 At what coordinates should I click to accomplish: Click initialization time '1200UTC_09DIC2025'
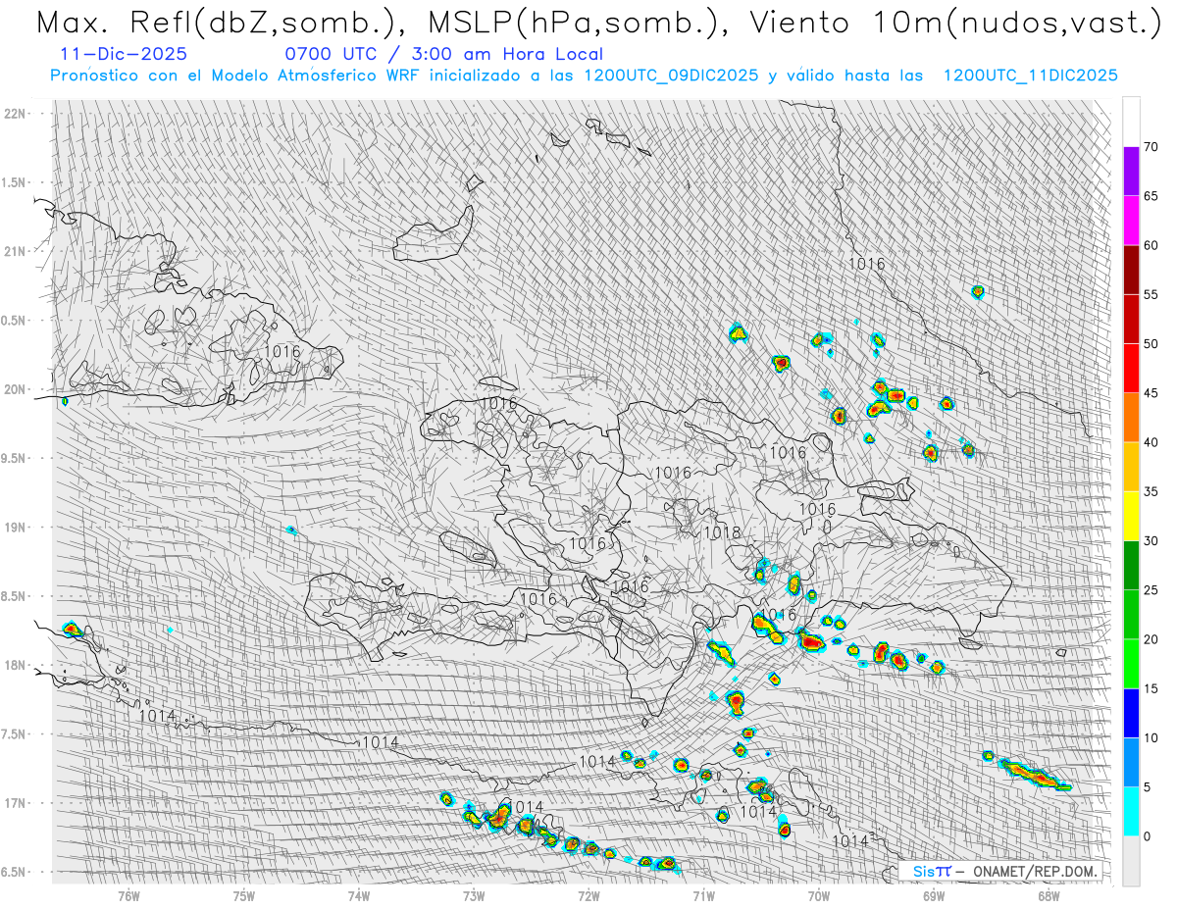670,76
